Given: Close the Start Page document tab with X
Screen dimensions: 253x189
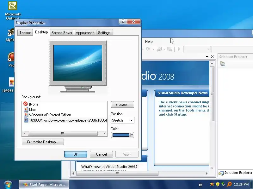Looking at the screenshot, I should click(x=212, y=57).
